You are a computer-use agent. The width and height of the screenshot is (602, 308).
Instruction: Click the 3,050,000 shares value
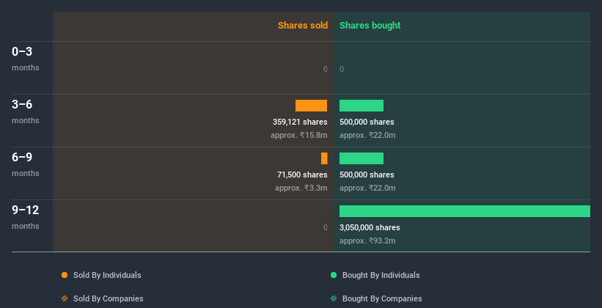370,228
